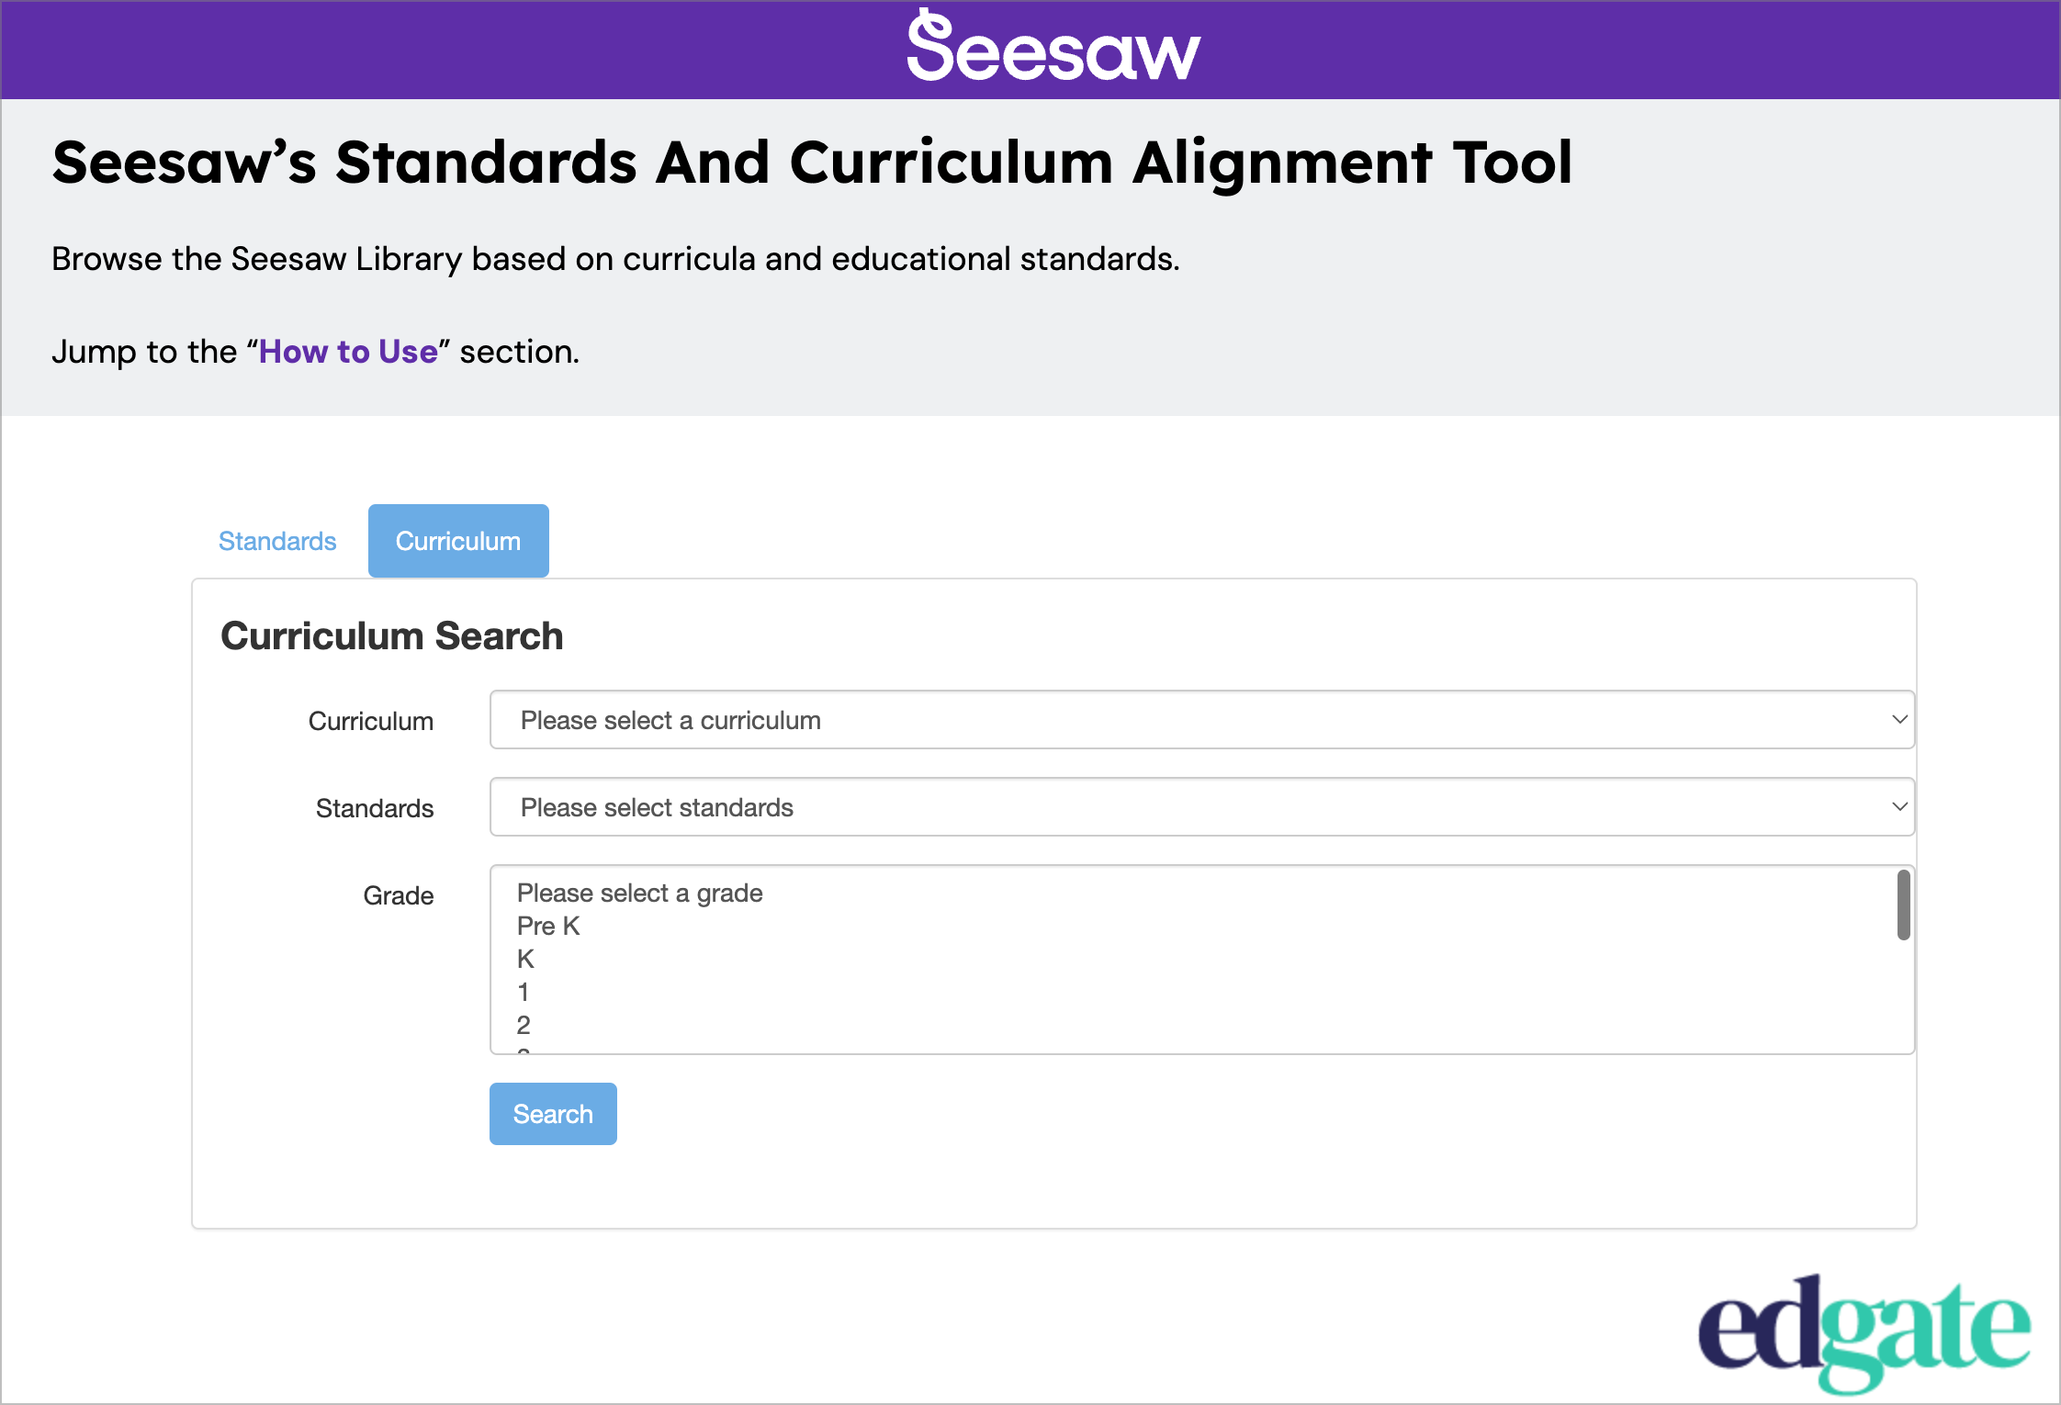Click the Seesaw logo in header

coord(1053,48)
